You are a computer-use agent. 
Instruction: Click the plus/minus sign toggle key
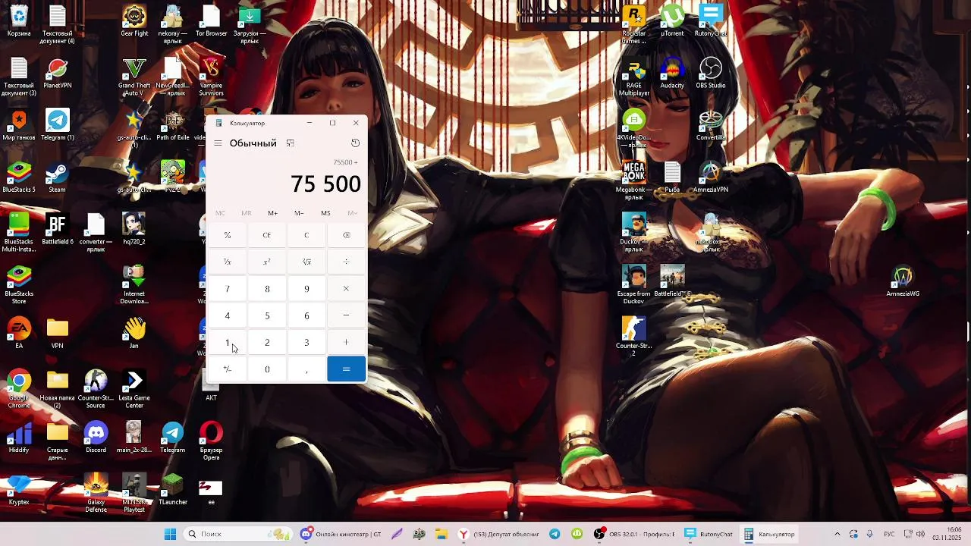pos(227,369)
